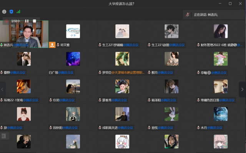
Task: Minimize the Tencent Meeting window
Action: pos(220,3)
